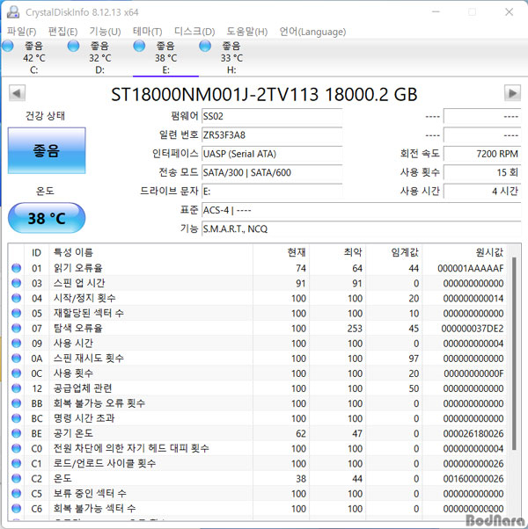Go to next disk with right arrow

pyautogui.click(x=512, y=93)
